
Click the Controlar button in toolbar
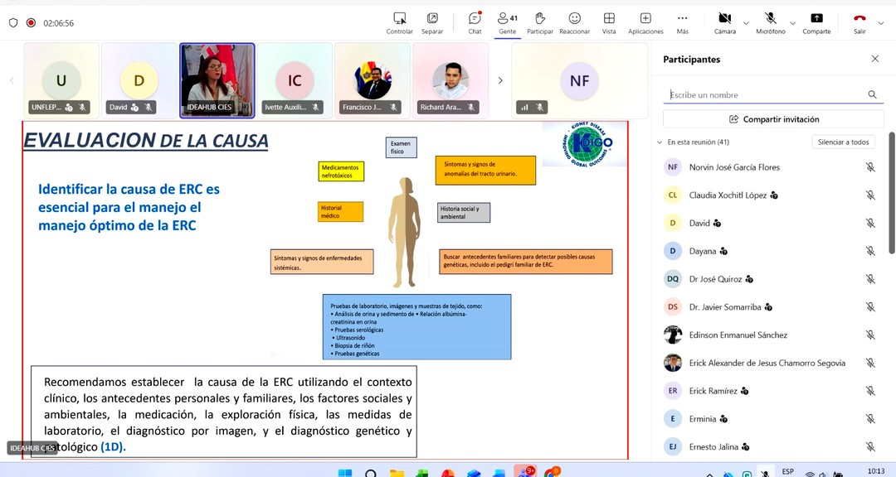pyautogui.click(x=399, y=22)
